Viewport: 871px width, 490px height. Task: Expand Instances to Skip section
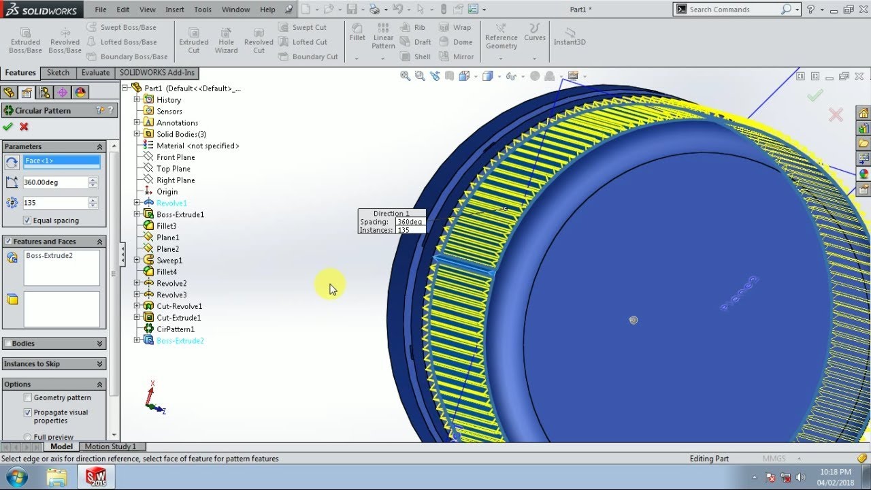point(100,364)
